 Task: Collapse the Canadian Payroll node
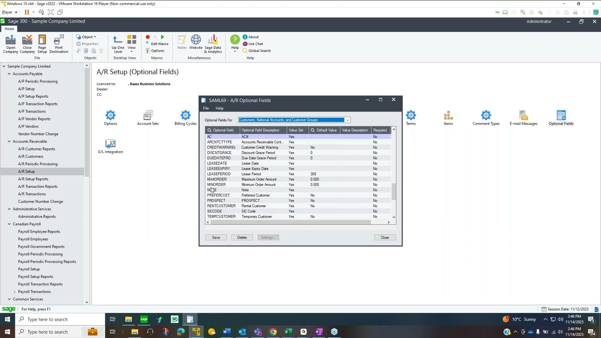click(x=9, y=224)
